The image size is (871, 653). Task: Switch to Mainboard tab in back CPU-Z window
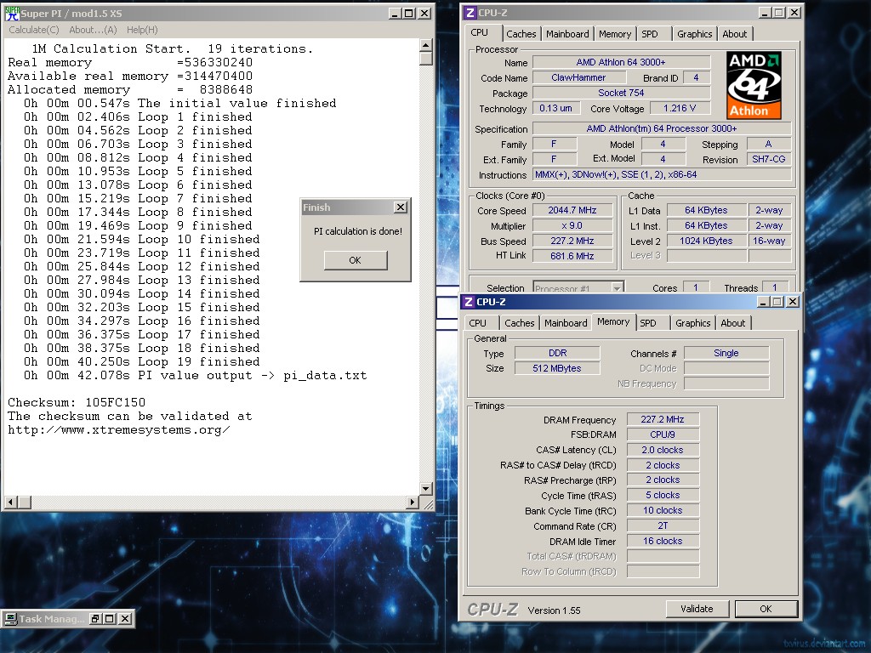(567, 34)
